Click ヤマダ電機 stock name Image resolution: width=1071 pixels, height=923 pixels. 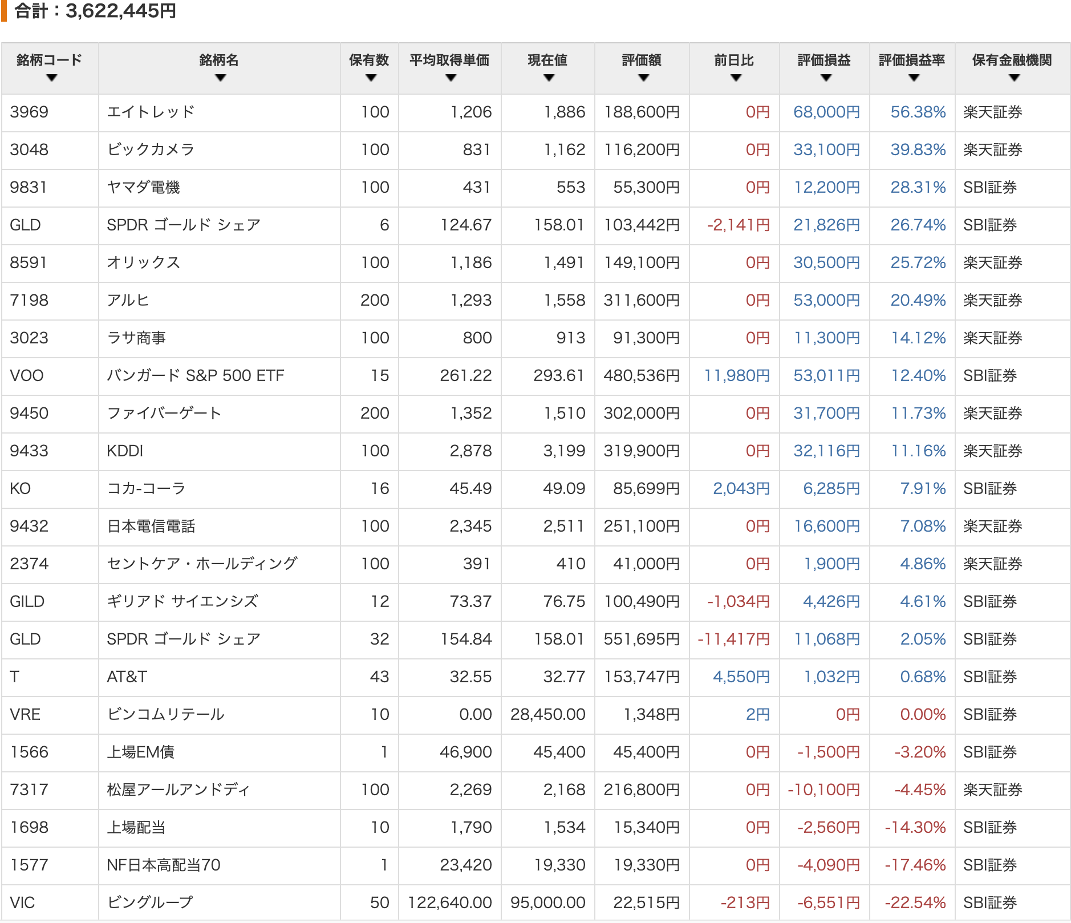[143, 187]
